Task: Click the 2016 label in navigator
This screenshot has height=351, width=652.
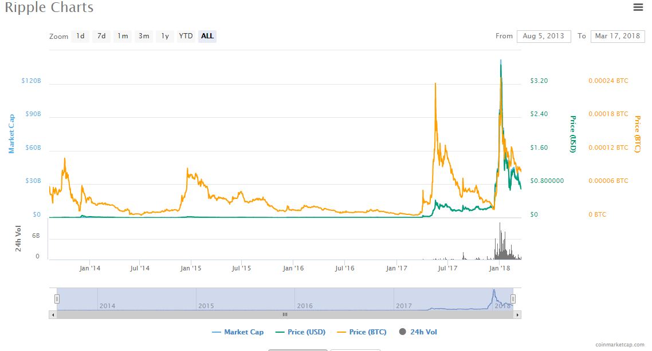Action: [x=305, y=306]
